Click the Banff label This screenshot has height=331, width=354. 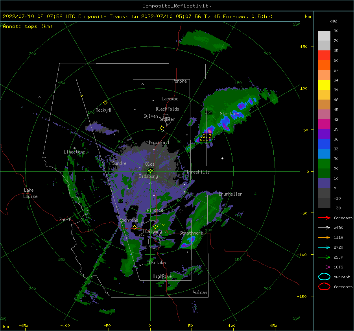click(65, 219)
